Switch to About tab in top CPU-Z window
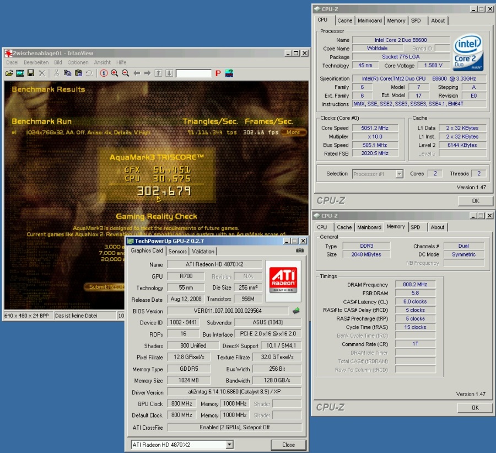Image resolution: width=496 pixels, height=453 pixels. [438, 20]
